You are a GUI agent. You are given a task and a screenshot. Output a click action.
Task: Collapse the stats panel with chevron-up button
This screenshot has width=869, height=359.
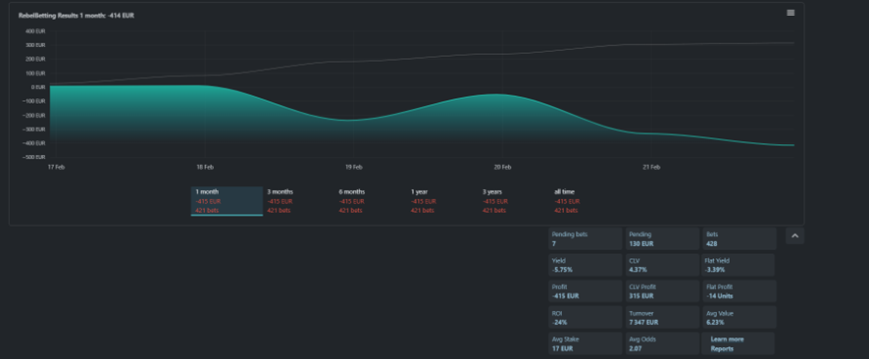[794, 235]
